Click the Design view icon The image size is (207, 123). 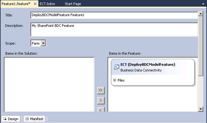pyautogui.click(x=5, y=119)
